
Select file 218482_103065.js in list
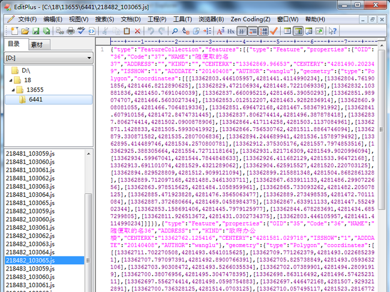(x=44, y=260)
